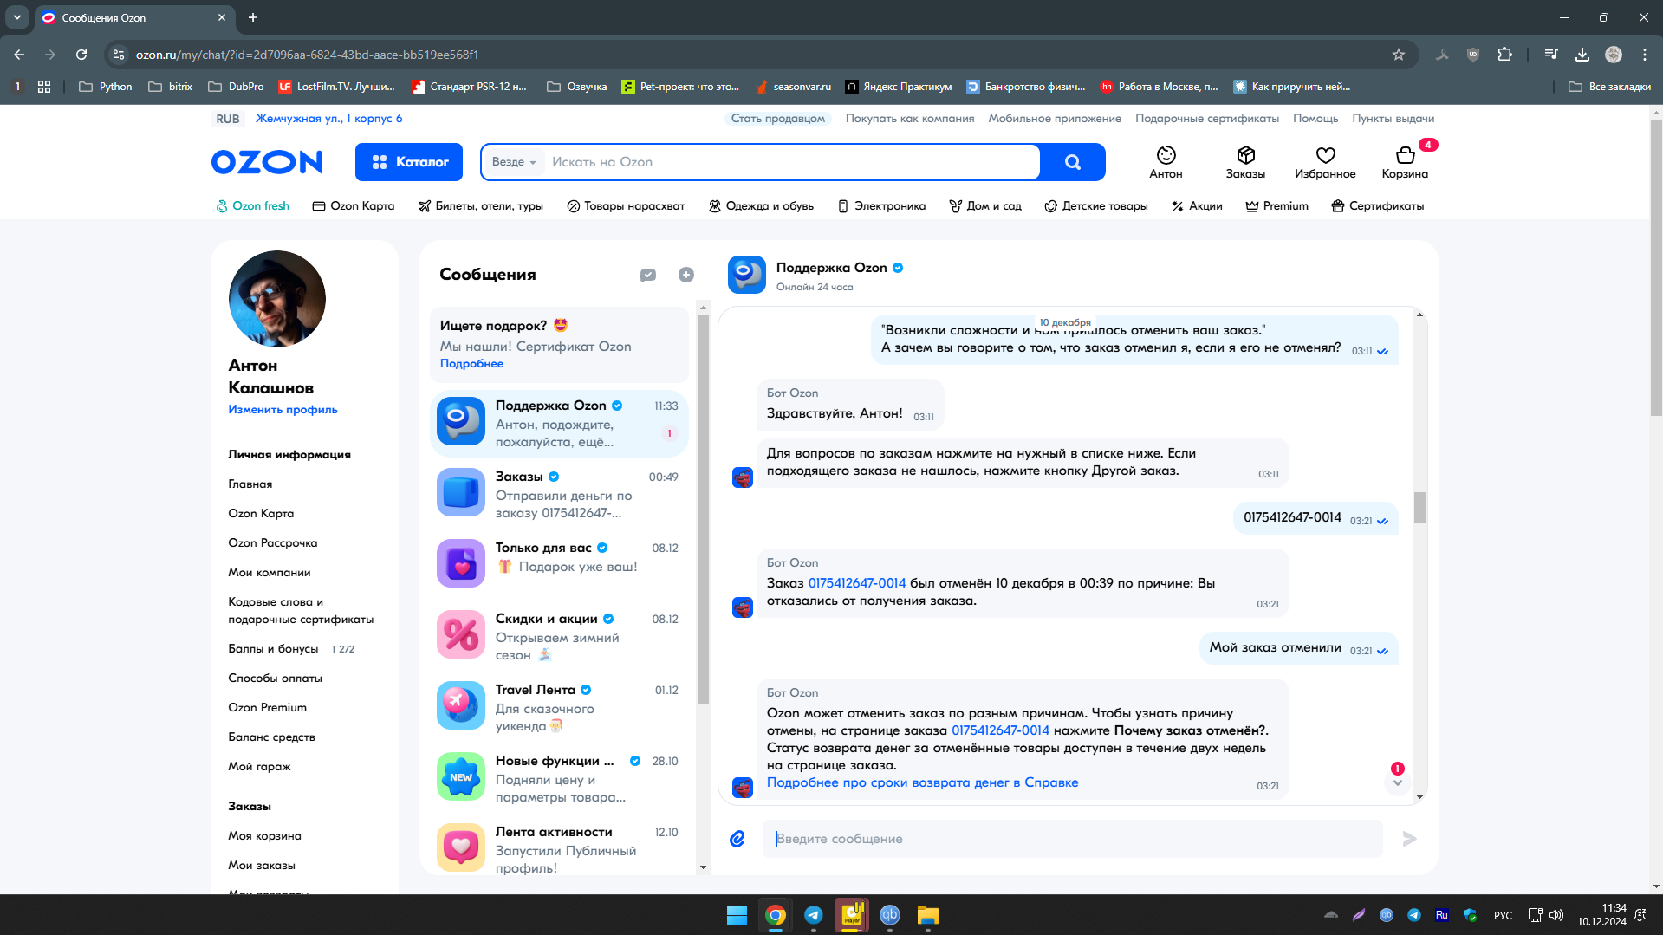Bookmark this page star icon
This screenshot has width=1663, height=935.
(x=1398, y=55)
